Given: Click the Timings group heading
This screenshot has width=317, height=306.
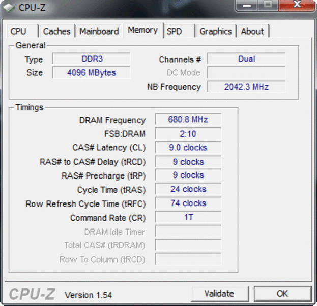Looking at the screenshot, I should coord(30,107).
